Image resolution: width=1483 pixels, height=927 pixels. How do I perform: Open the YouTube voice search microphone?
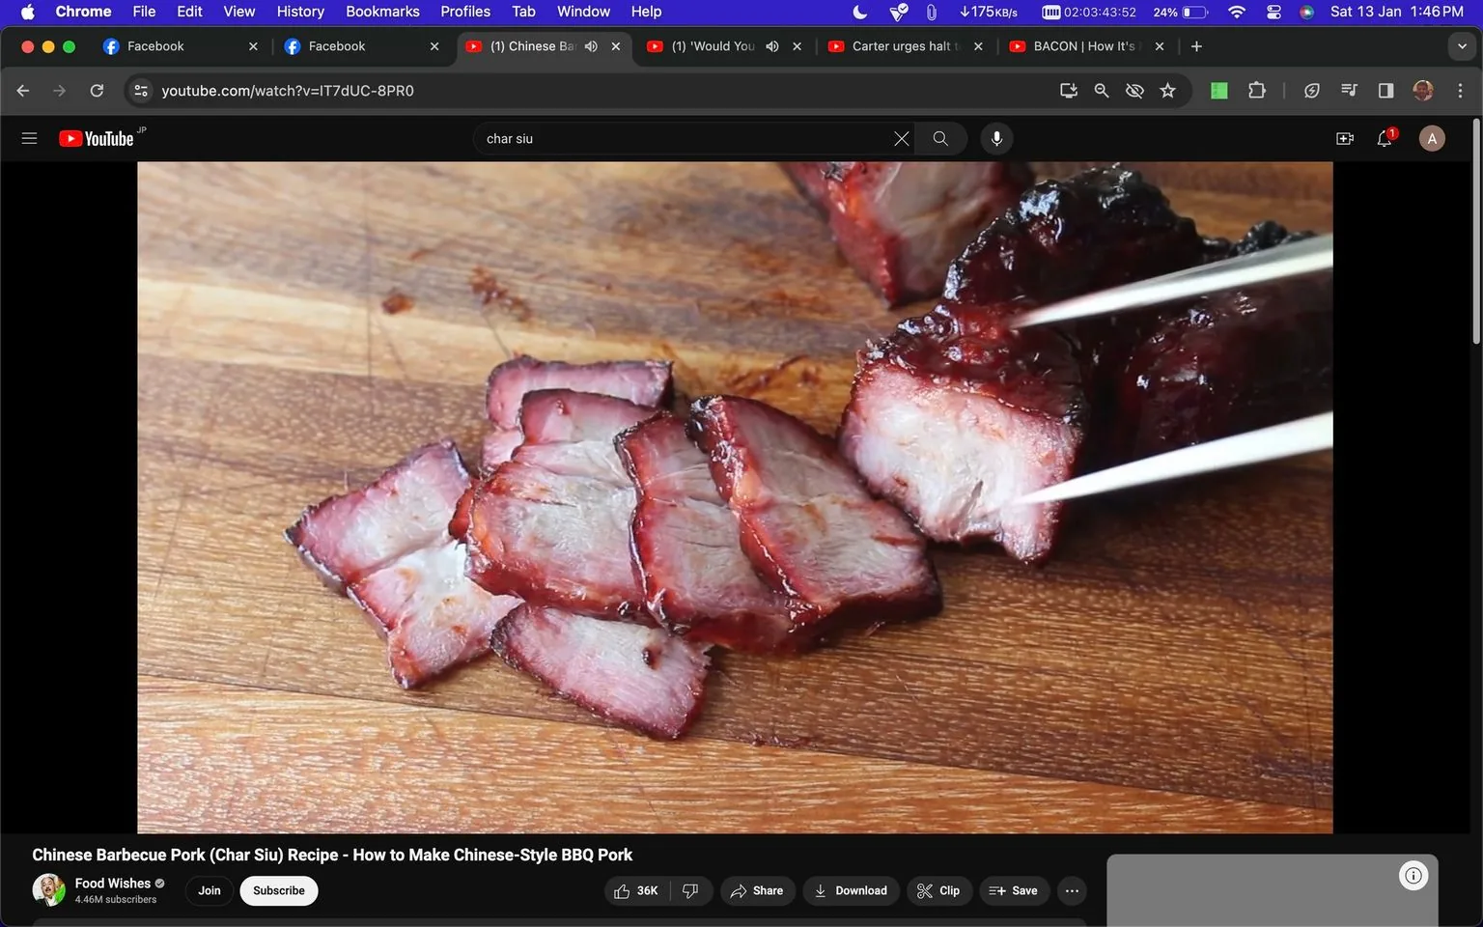(996, 138)
